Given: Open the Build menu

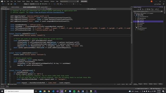Looking at the screenshot, I should [24, 1].
